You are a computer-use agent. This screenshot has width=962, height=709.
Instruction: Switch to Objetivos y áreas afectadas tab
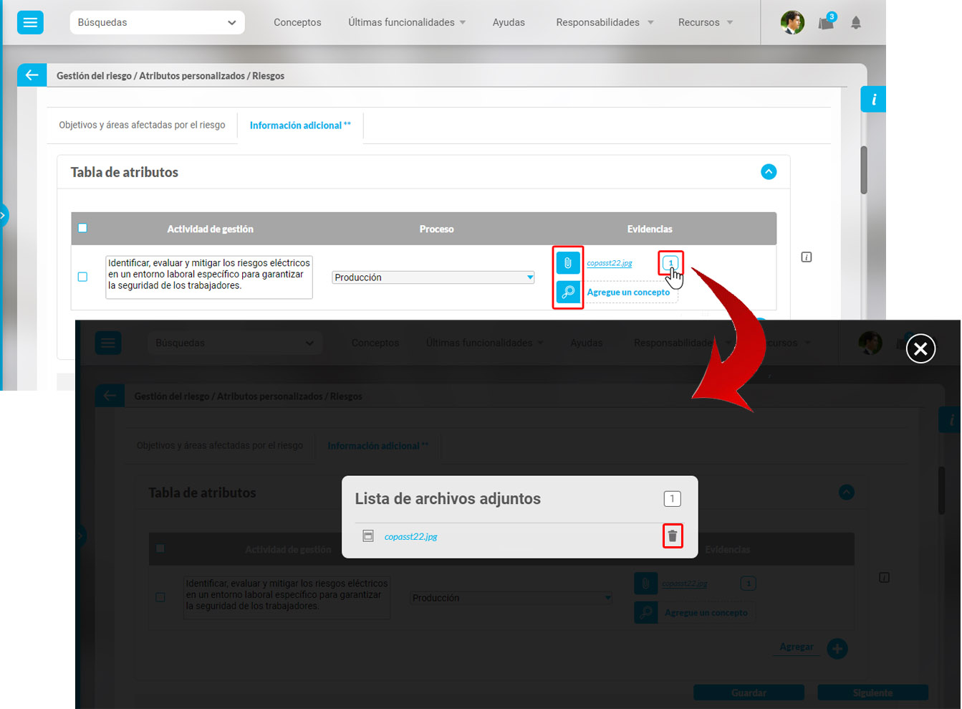pyautogui.click(x=142, y=125)
